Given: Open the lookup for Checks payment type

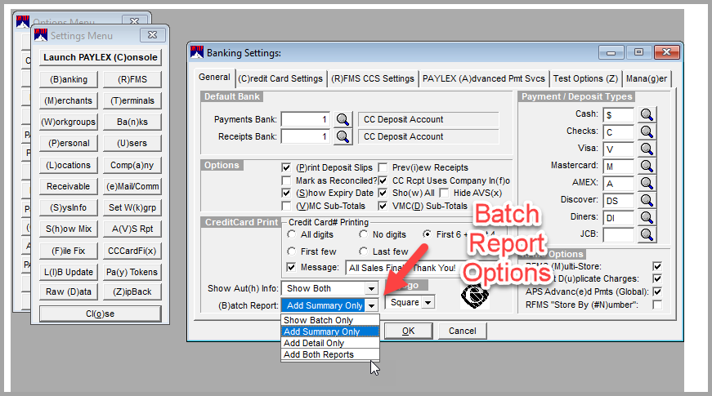Looking at the screenshot, I should pyautogui.click(x=647, y=131).
